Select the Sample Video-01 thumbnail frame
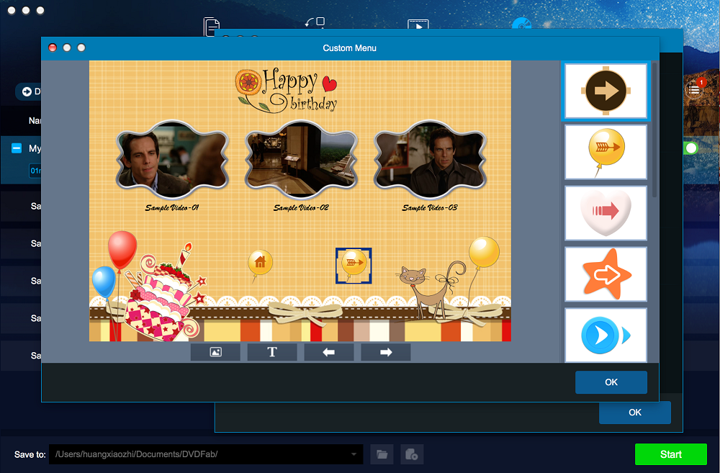This screenshot has height=473, width=720. point(172,159)
